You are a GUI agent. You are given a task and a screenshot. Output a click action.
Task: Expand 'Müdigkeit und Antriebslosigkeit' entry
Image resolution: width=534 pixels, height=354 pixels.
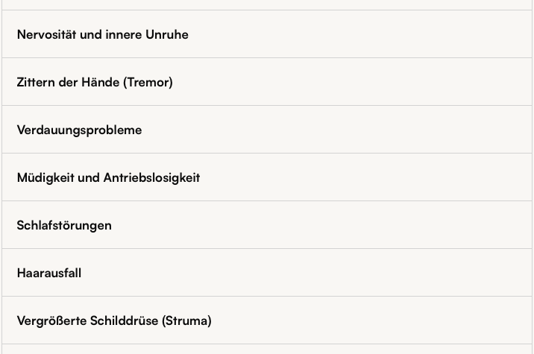point(267,177)
